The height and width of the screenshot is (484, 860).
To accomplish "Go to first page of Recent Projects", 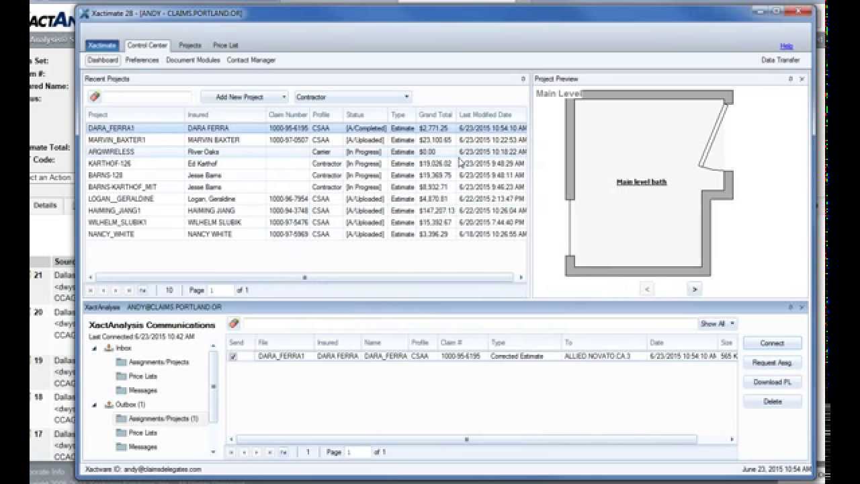I will click(x=92, y=290).
